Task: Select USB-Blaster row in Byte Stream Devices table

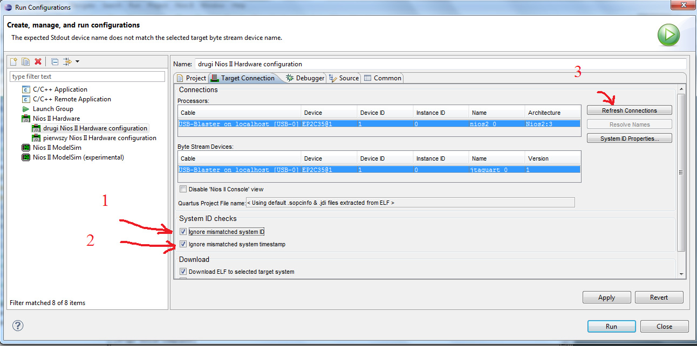Action: [379, 170]
